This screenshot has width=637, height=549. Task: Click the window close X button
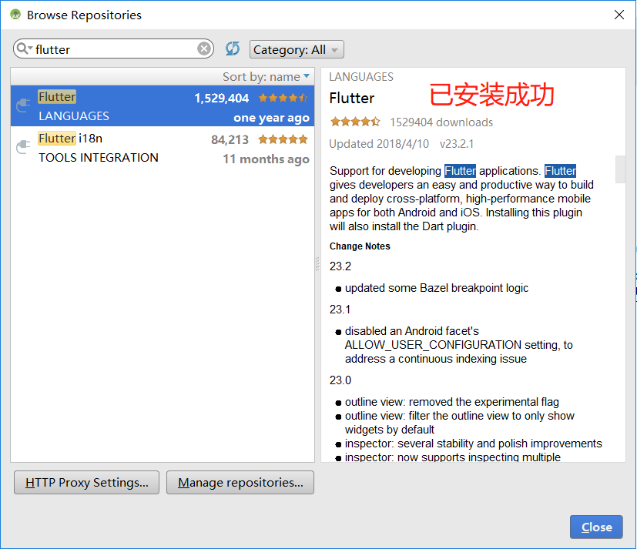click(619, 15)
